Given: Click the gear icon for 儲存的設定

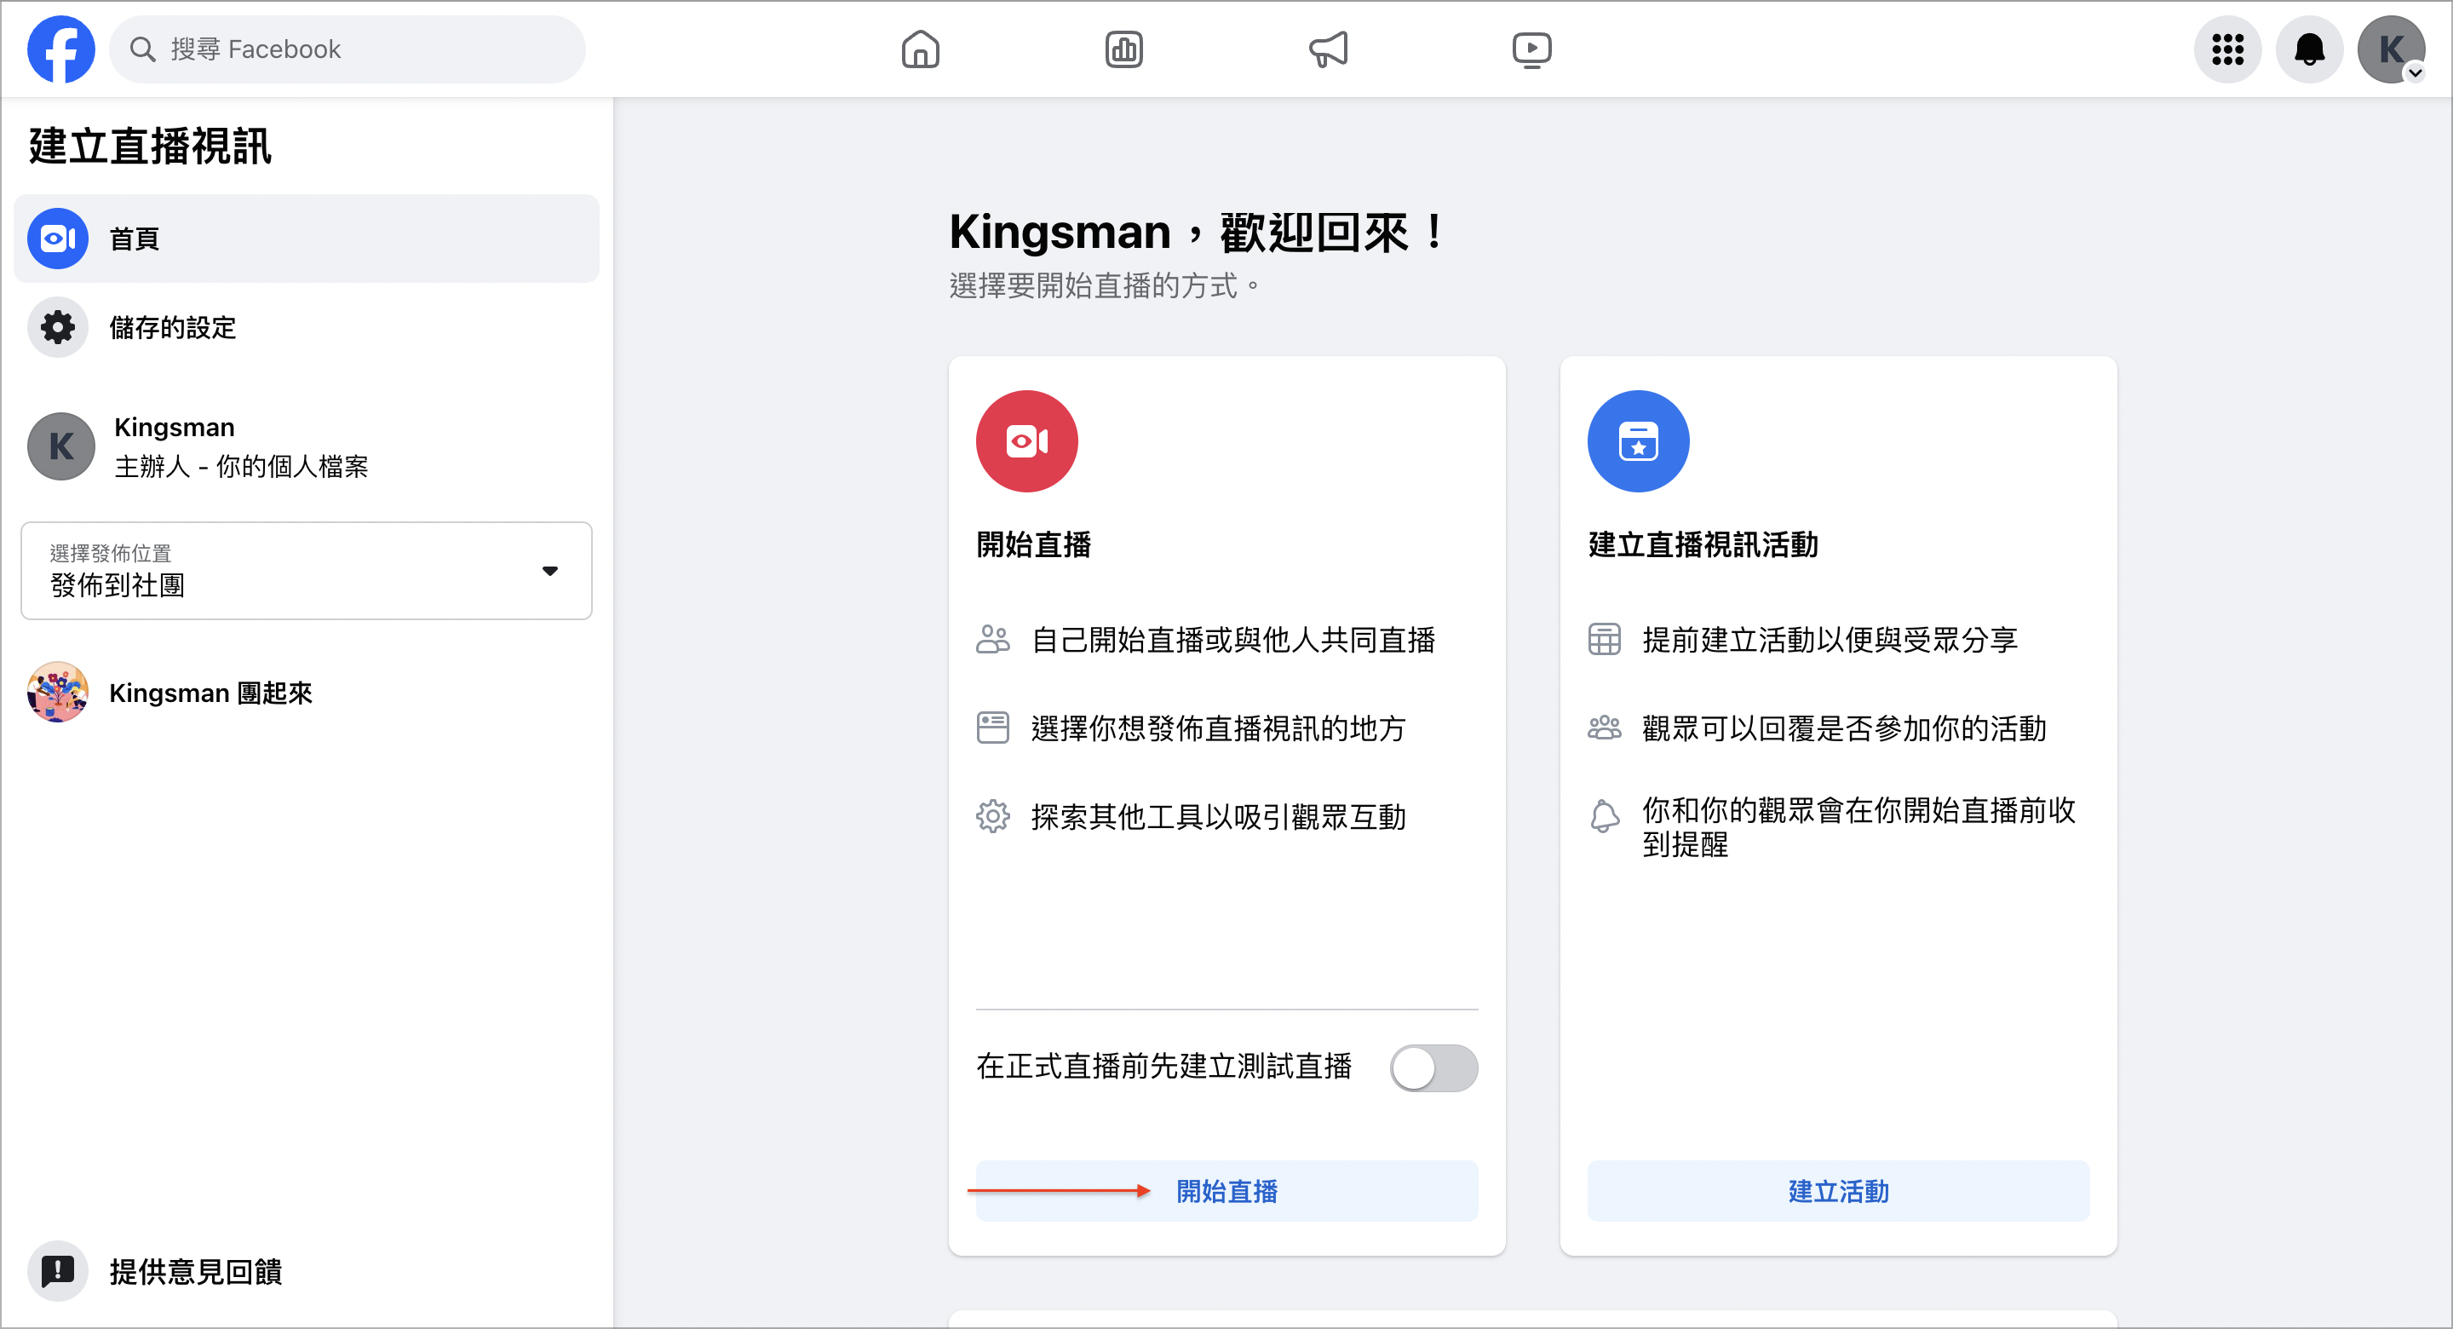Looking at the screenshot, I should pos(58,328).
